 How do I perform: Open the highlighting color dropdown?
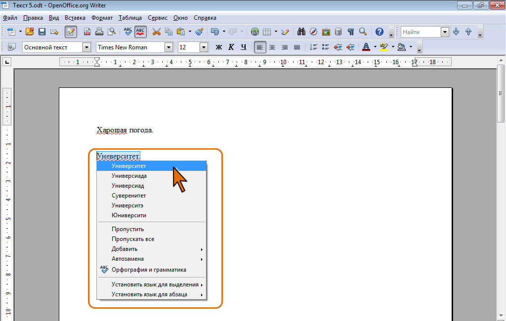coord(393,47)
